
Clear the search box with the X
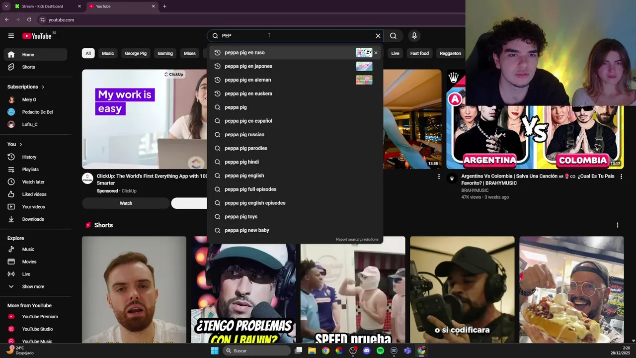[x=378, y=36]
